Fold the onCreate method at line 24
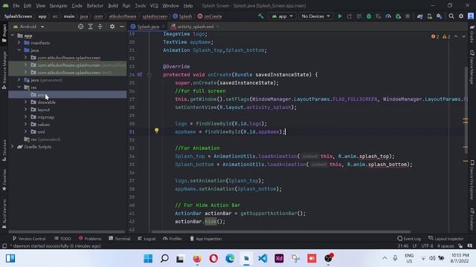The image size is (476, 267). (149, 74)
